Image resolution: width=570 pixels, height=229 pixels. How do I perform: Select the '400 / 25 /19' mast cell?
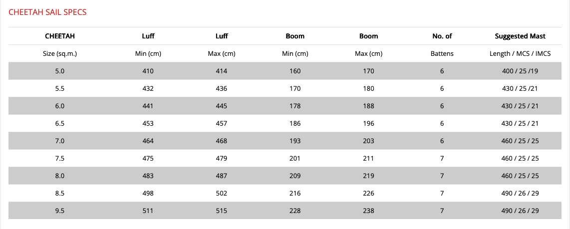coord(520,71)
